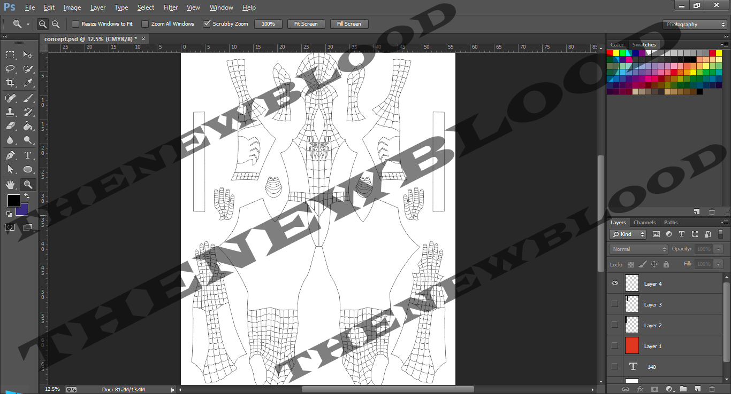Show the 140 text layer visibility
Image resolution: width=731 pixels, height=394 pixels.
pyautogui.click(x=614, y=366)
